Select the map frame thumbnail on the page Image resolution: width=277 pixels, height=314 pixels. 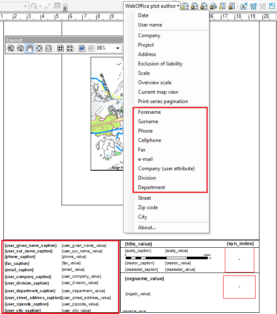(x=107, y=114)
